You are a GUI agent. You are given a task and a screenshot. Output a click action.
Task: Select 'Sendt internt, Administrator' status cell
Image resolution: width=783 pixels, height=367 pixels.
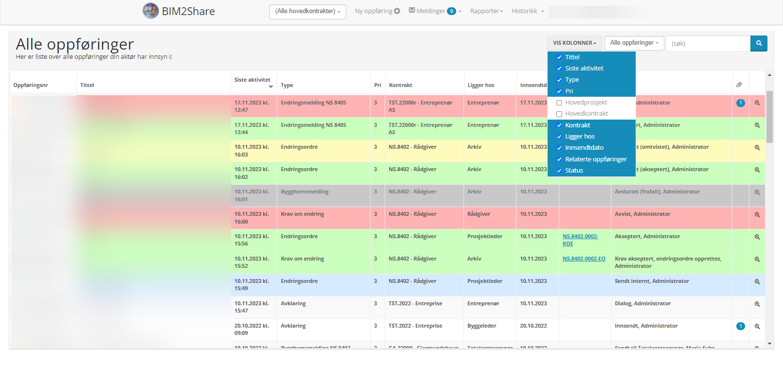tap(652, 281)
